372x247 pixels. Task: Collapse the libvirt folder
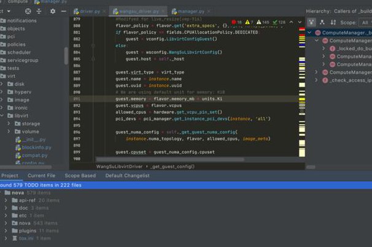(2, 116)
